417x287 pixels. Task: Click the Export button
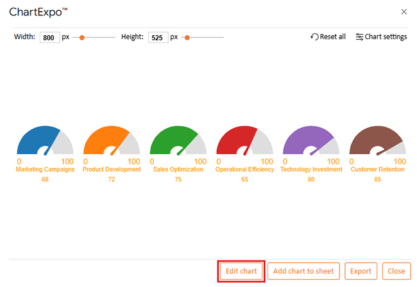pos(361,271)
